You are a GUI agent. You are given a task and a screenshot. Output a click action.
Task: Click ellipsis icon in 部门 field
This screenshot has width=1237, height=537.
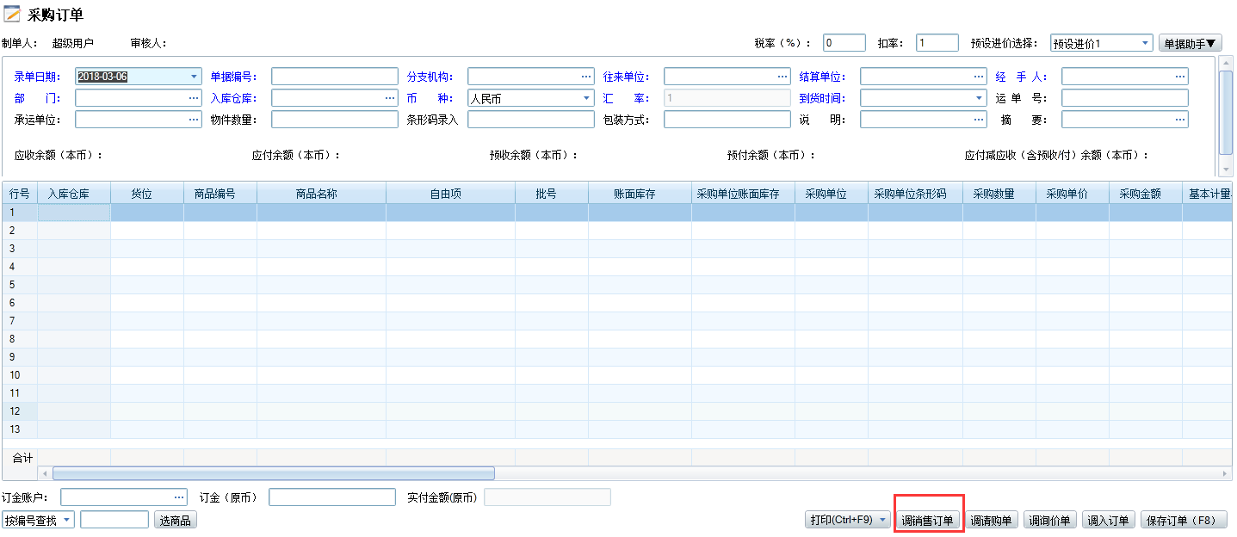tap(194, 98)
